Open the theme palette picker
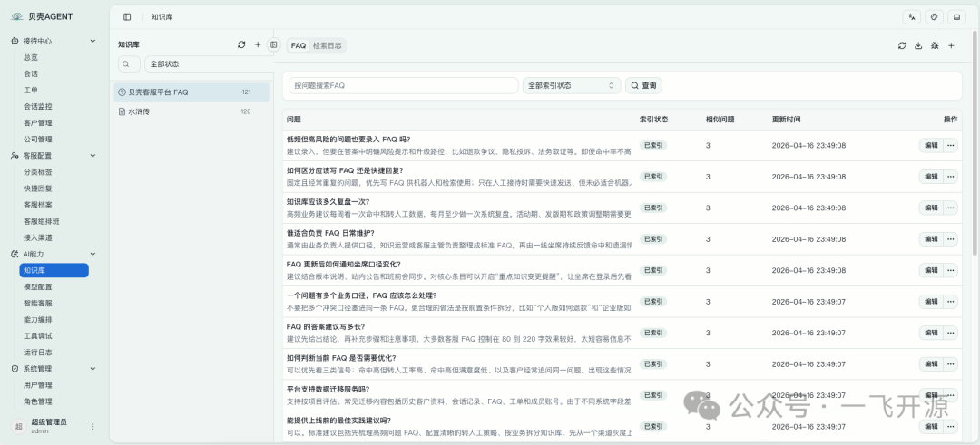Image resolution: width=980 pixels, height=445 pixels. 935,17
